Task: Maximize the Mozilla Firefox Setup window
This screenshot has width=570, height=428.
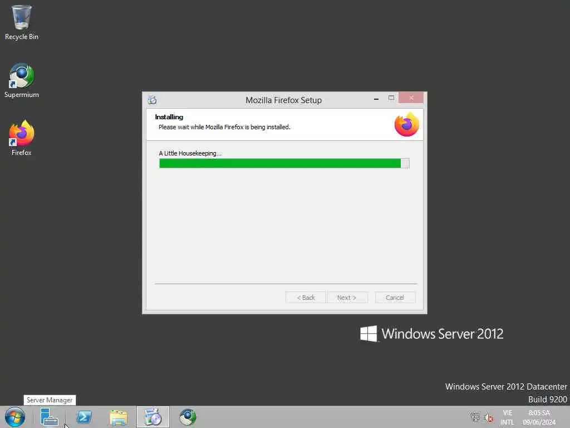Action: pos(391,98)
